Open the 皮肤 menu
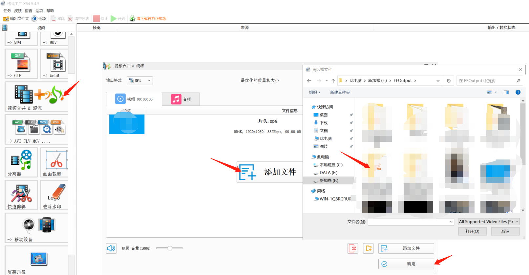529x275 pixels. [18, 11]
